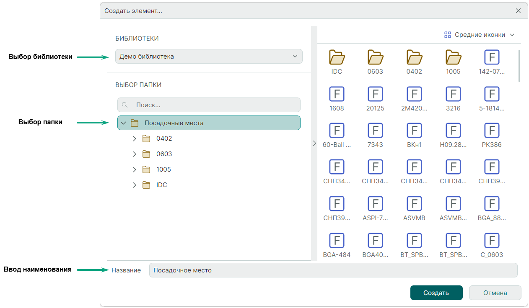Click the C_0603 footprint icon
The image size is (529, 308).
click(491, 241)
